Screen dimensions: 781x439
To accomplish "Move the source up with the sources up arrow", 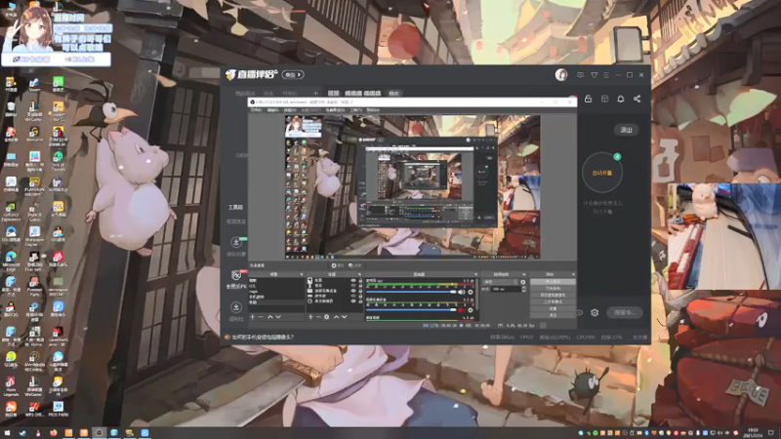I will pos(336,316).
